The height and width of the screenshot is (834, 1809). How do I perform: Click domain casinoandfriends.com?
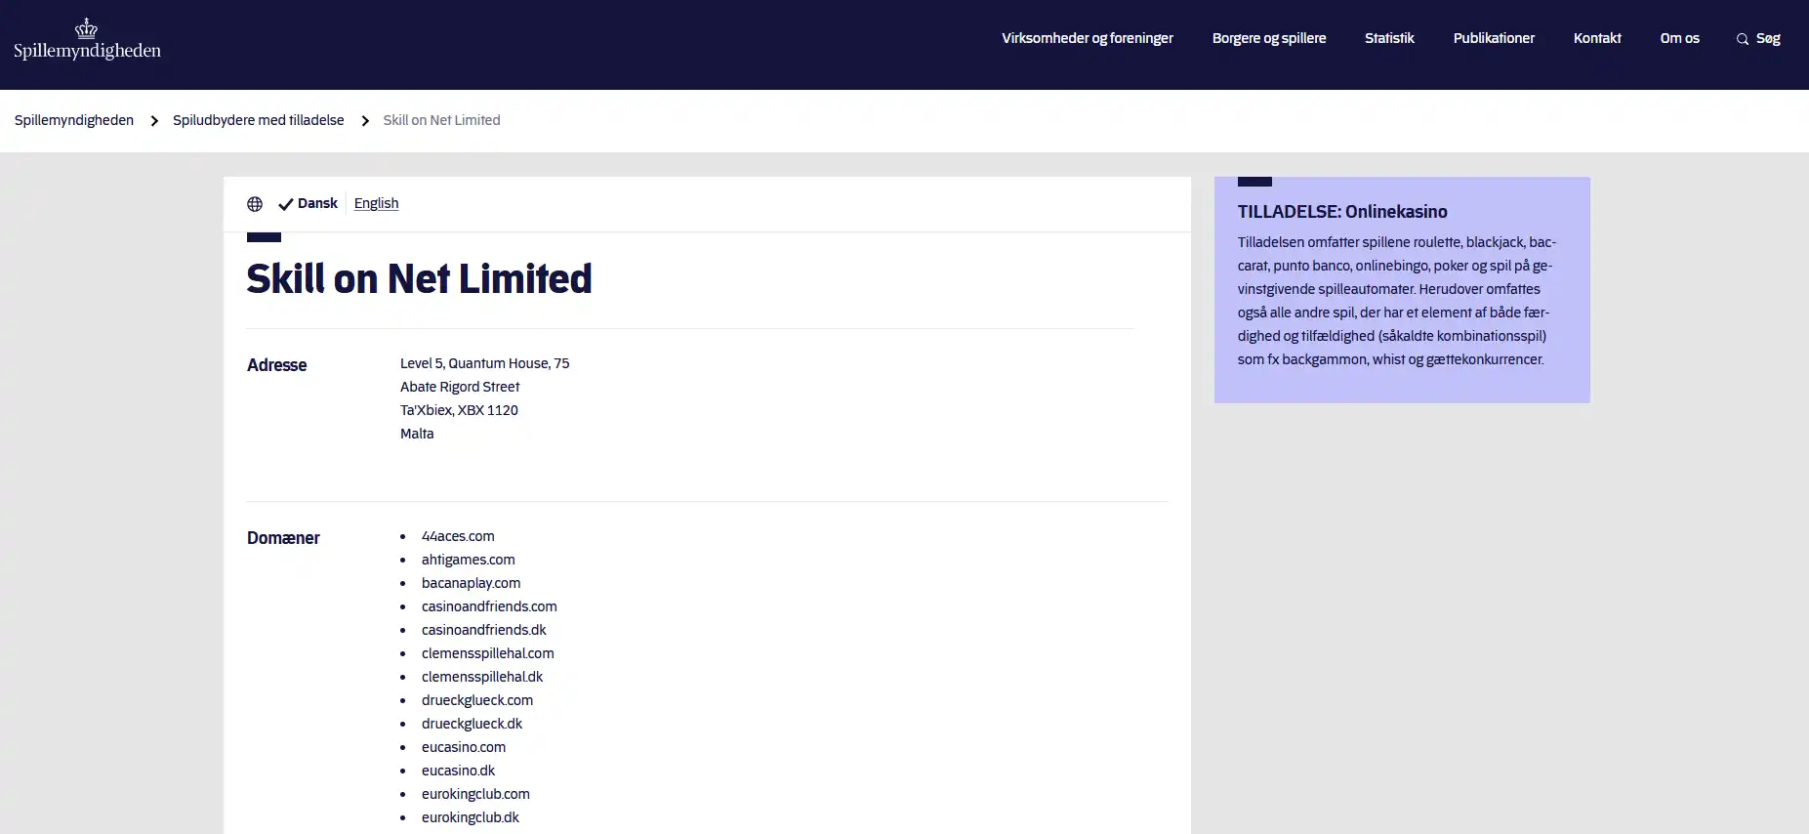pyautogui.click(x=489, y=606)
